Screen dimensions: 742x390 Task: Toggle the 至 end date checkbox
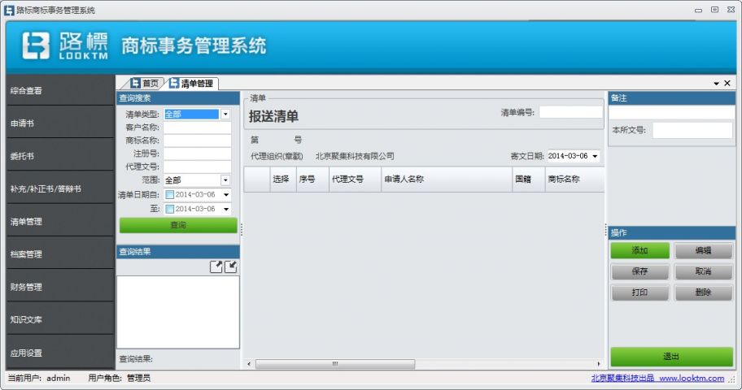click(170, 209)
